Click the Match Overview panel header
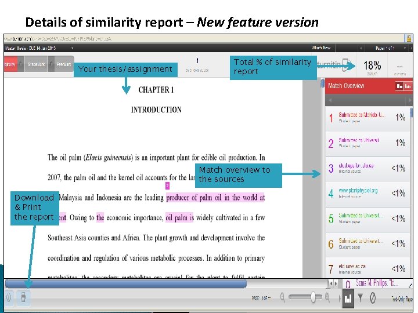 (369, 86)
